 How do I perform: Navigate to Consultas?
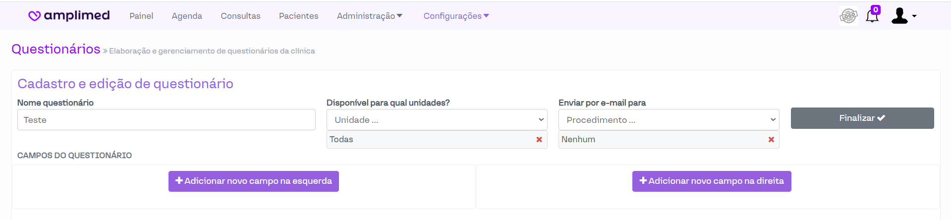tap(240, 16)
